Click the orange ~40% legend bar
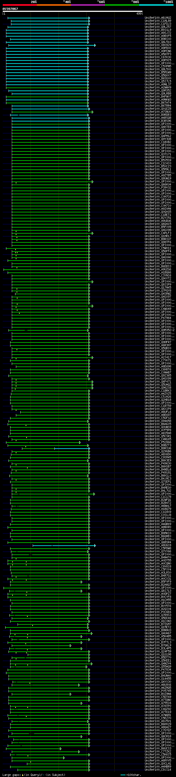 (x=54, y=5)
